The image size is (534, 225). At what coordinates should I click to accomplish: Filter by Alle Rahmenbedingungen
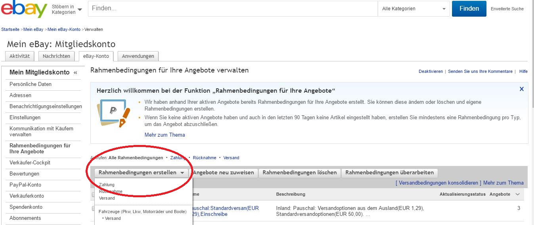135,158
